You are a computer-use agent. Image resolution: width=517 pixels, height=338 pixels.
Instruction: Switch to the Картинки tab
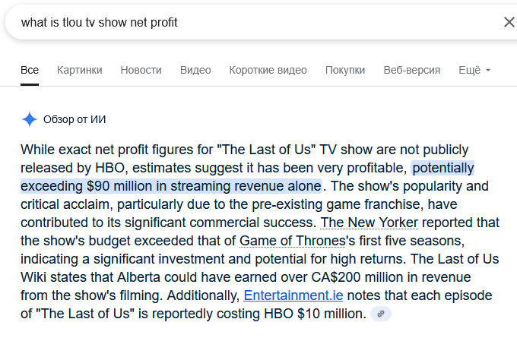pos(80,70)
